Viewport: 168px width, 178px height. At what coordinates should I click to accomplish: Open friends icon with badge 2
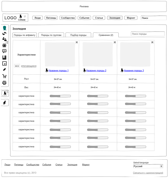4,39
